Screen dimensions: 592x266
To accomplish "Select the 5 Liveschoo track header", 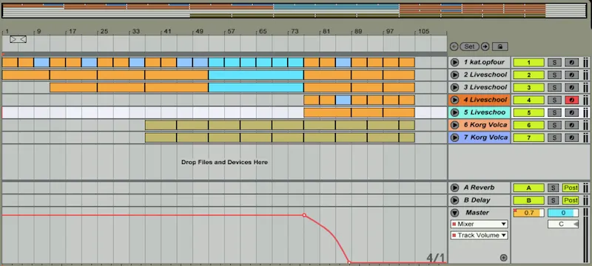I will 479,112.
